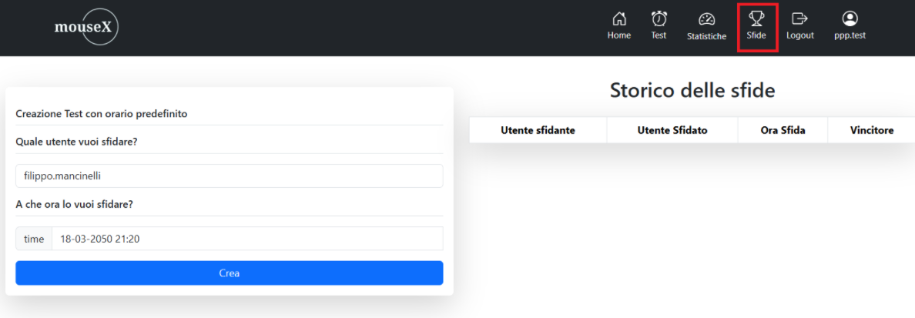This screenshot has width=915, height=318.
Task: Click the Storico delle sfide heading
Action: [x=692, y=90]
